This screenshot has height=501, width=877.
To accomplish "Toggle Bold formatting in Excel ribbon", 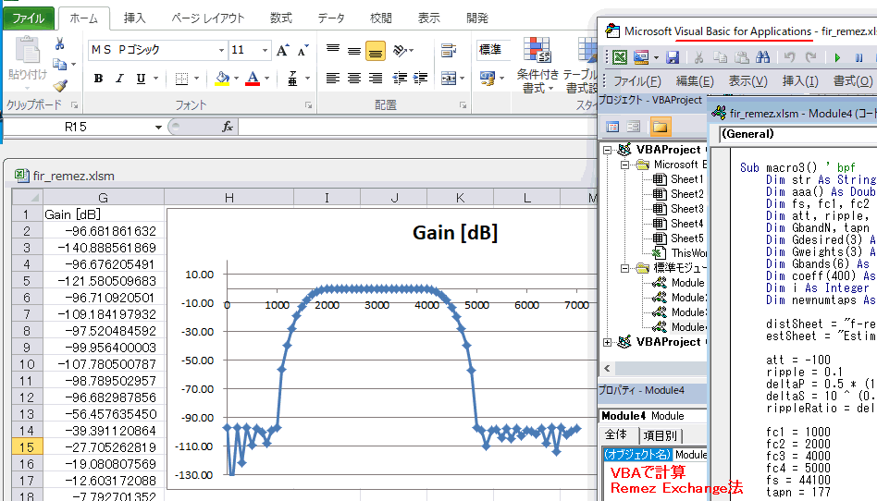I will click(x=98, y=79).
